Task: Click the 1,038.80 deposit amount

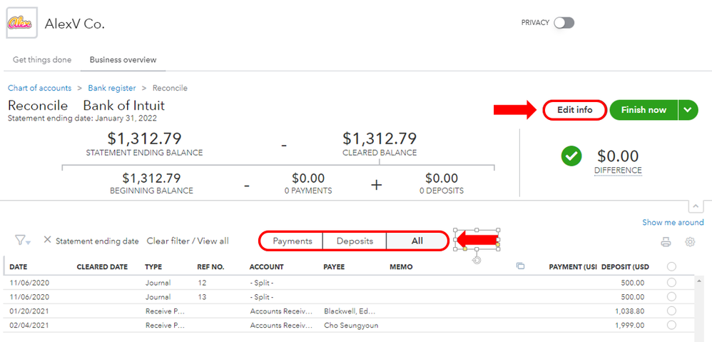Action: point(629,311)
